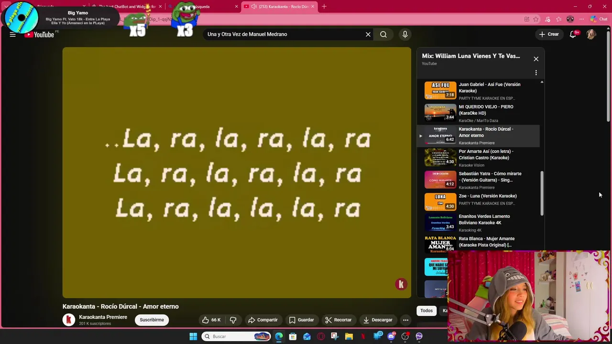Play Sebastián Yatra Cómo mirarte karaoke
The width and height of the screenshot is (612, 344).
[482, 180]
